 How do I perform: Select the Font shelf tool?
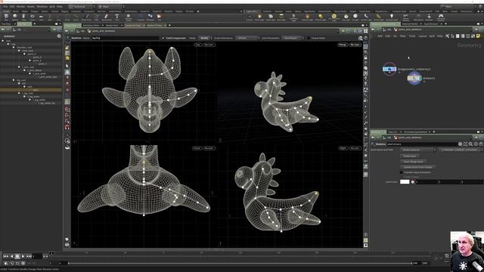(x=117, y=17)
